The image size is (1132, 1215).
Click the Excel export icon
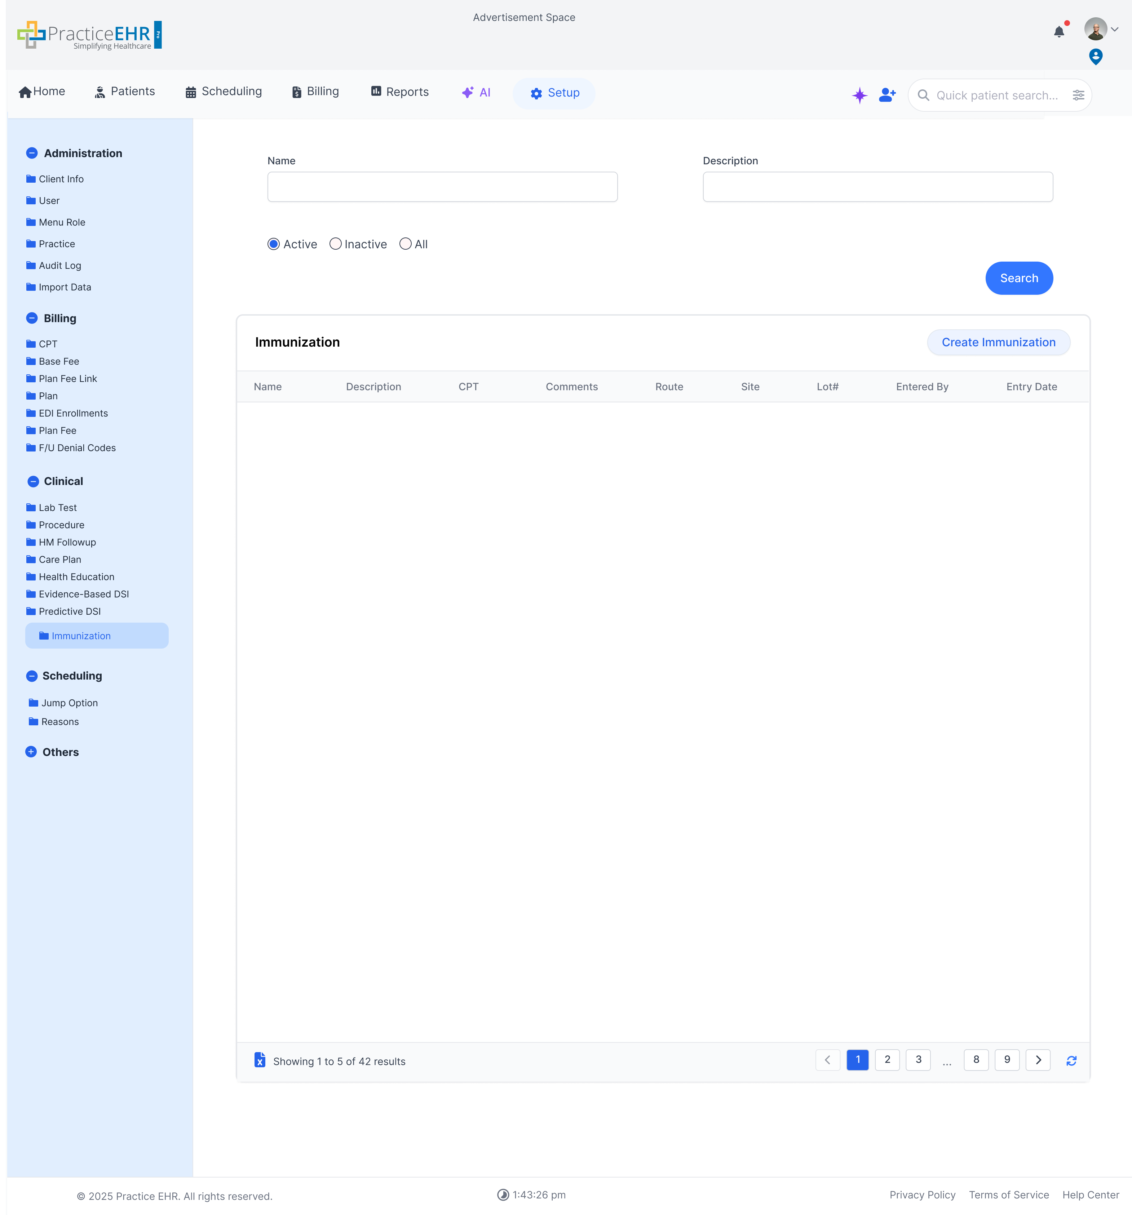260,1060
